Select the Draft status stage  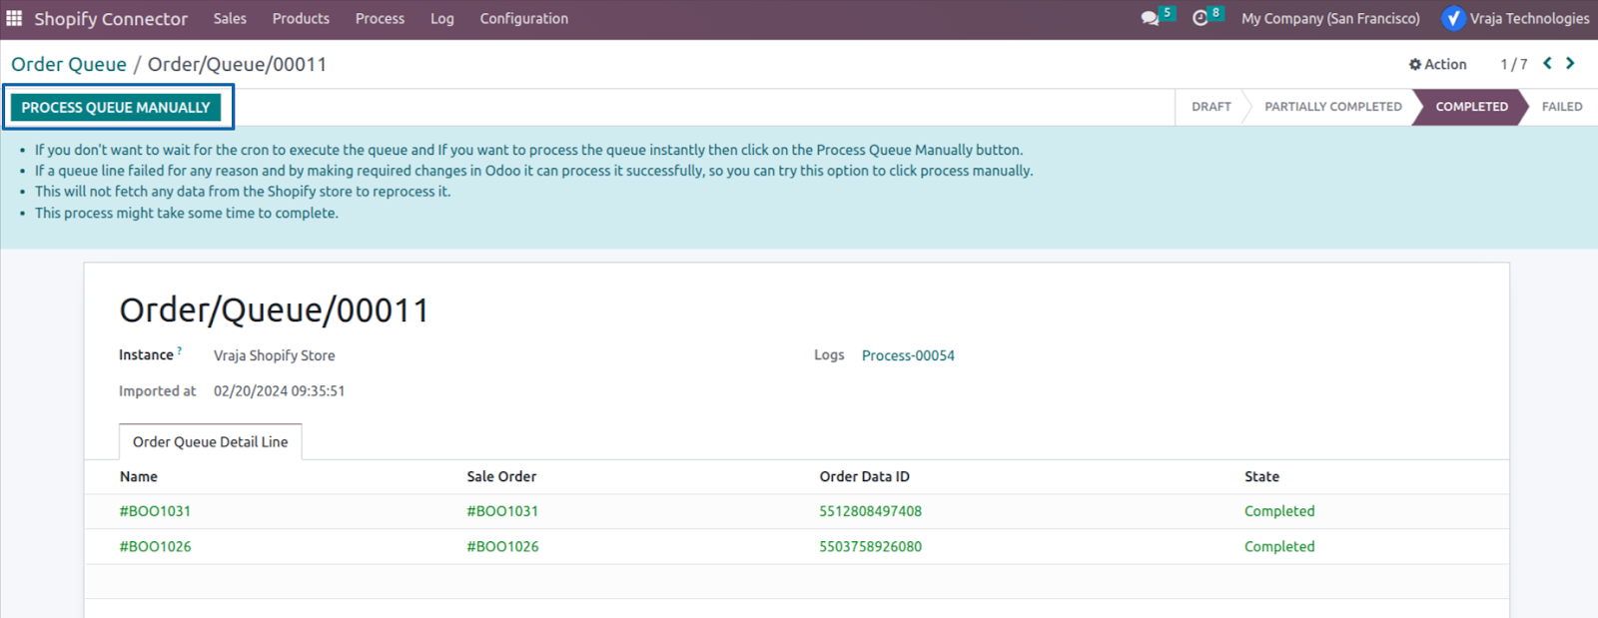click(x=1210, y=107)
